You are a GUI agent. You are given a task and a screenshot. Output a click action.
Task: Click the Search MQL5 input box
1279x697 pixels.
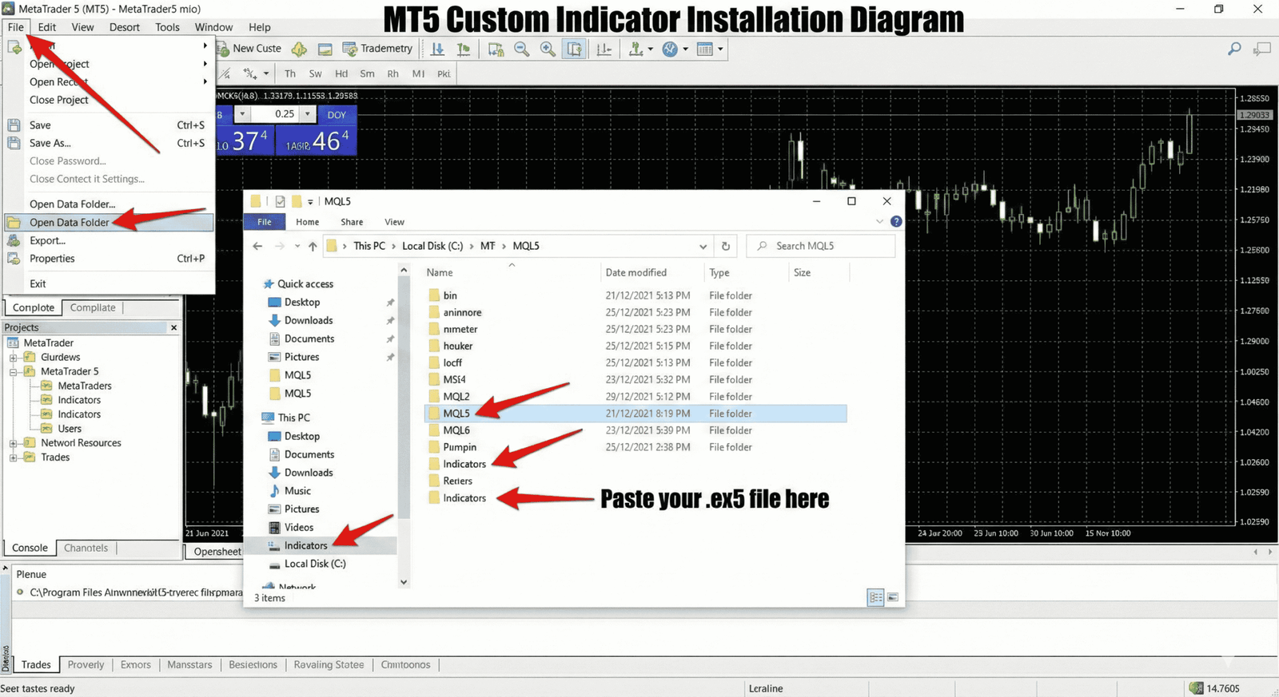click(821, 246)
